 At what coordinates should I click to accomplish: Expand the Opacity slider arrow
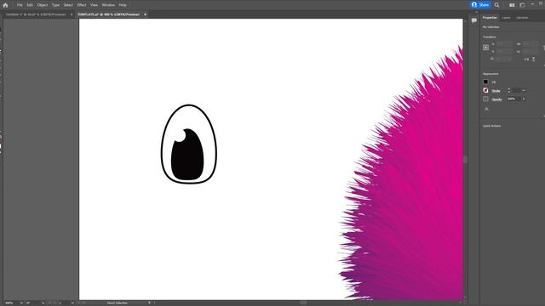(524, 99)
